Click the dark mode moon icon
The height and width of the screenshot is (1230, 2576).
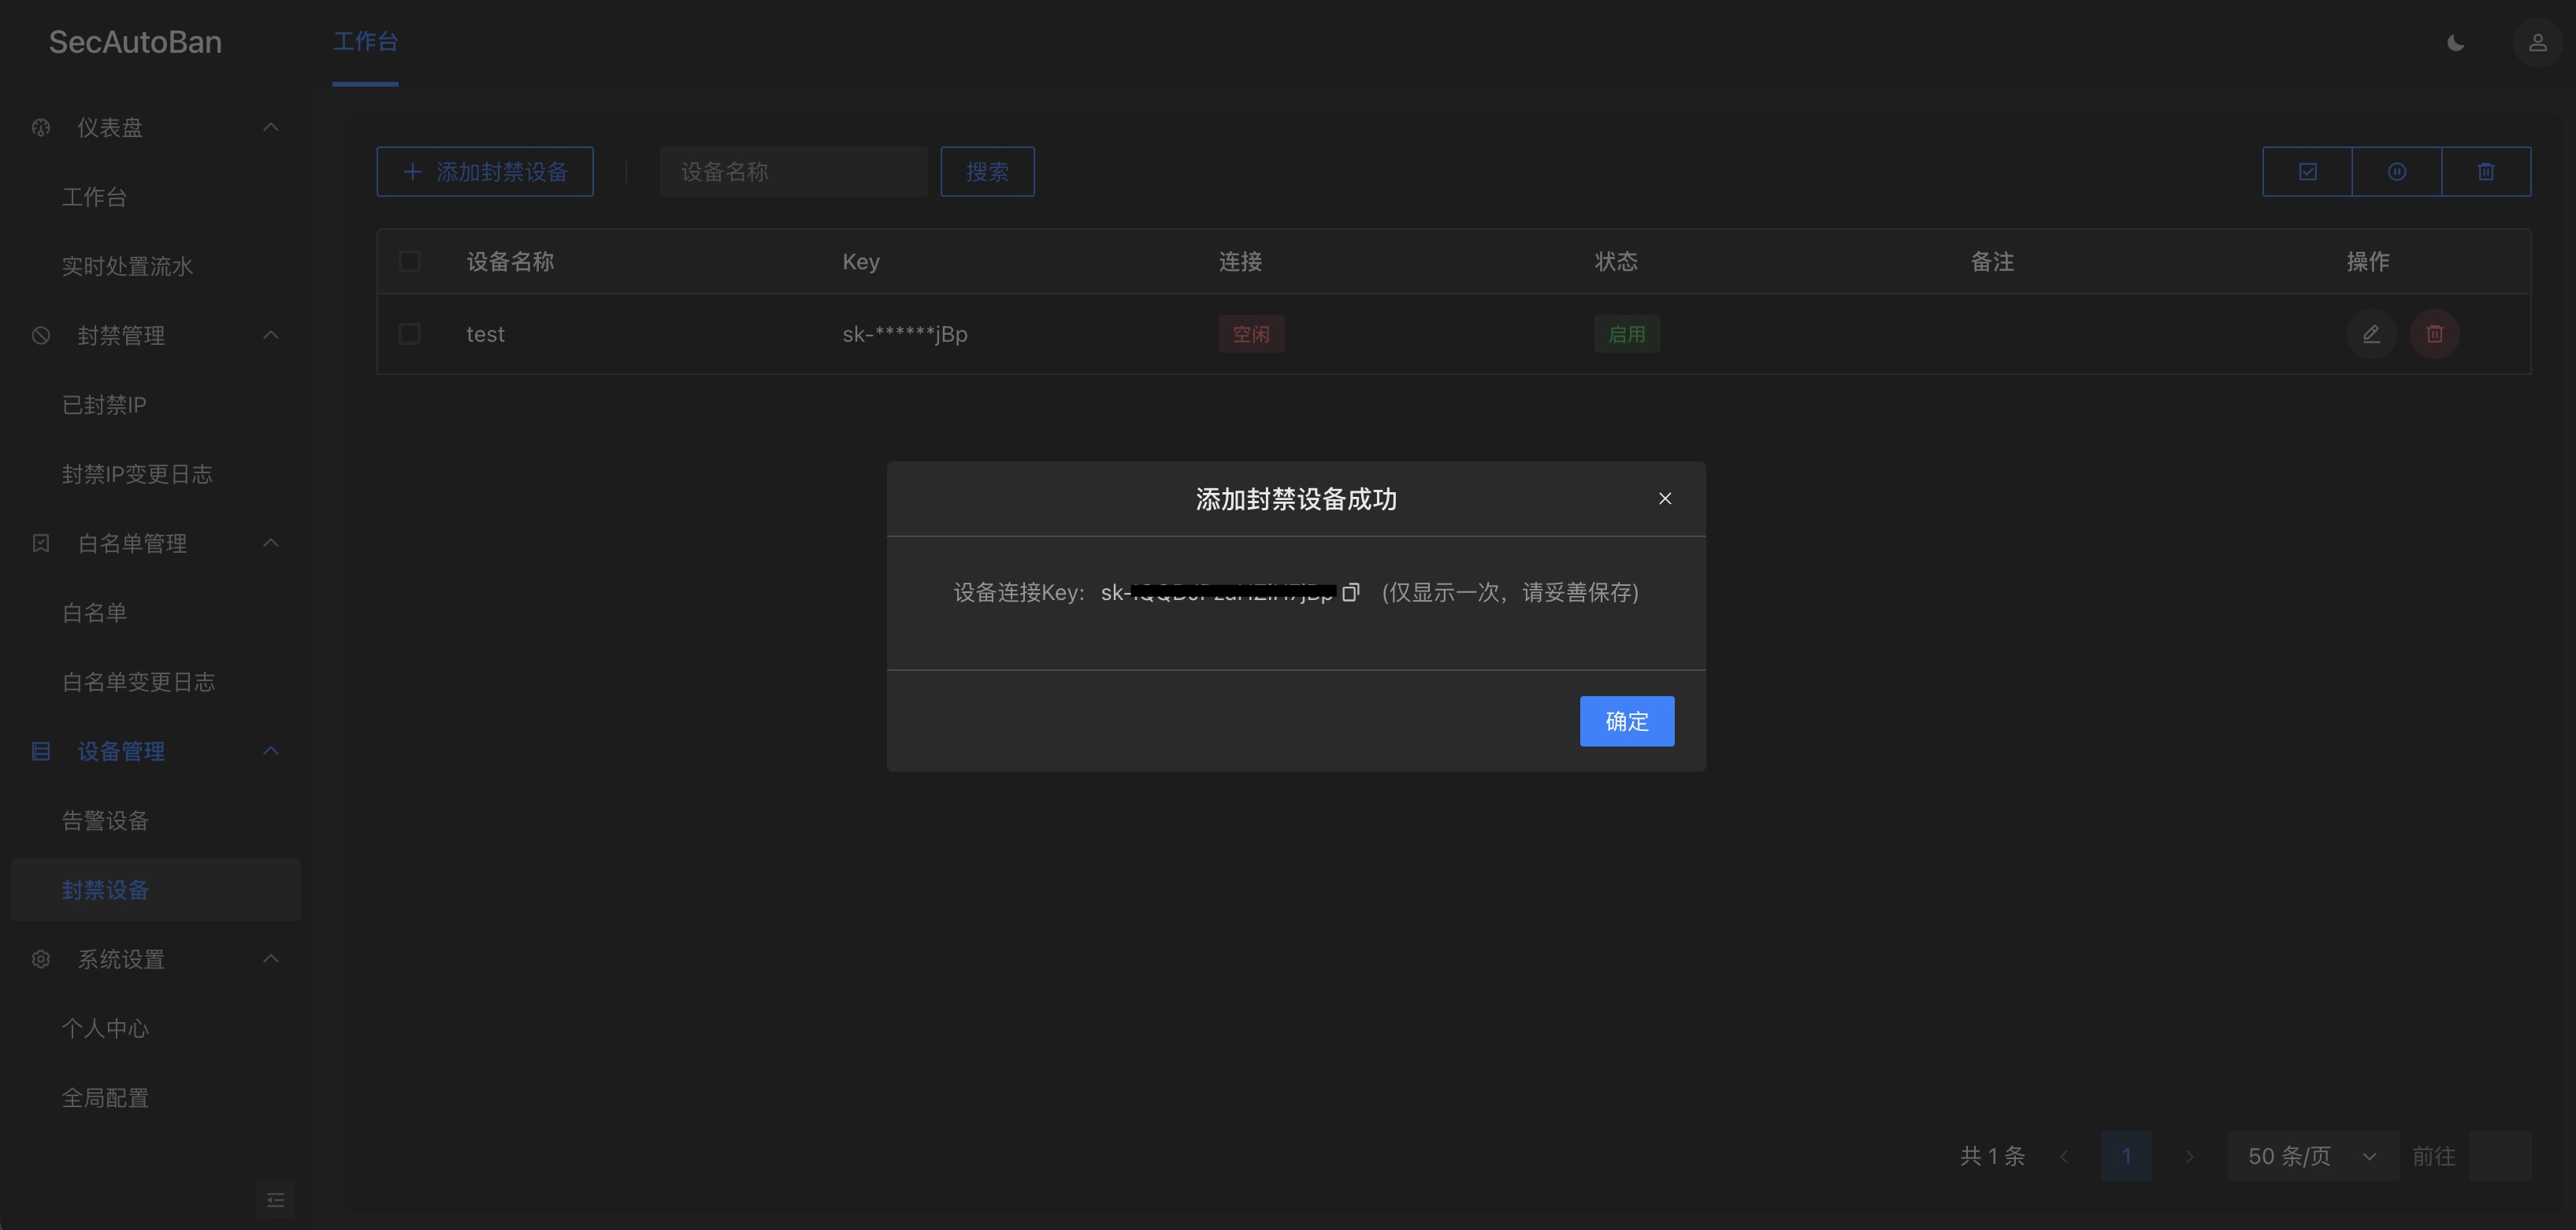[2455, 43]
